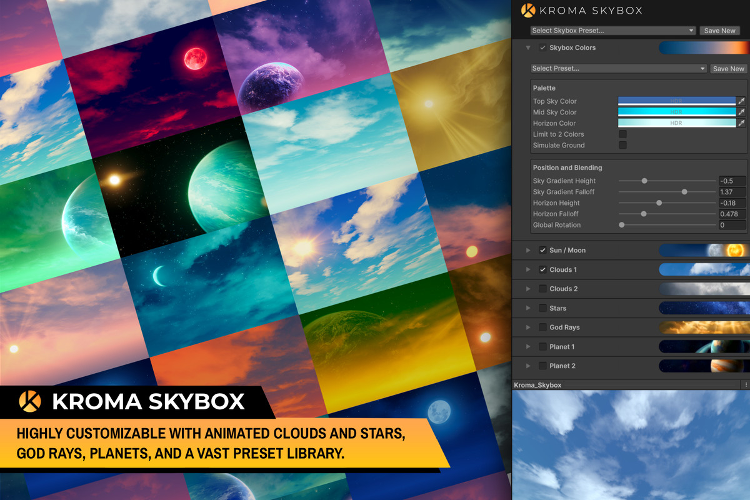Pick Top Sky Color with eyedropper icon
The height and width of the screenshot is (500, 750).
741,101
